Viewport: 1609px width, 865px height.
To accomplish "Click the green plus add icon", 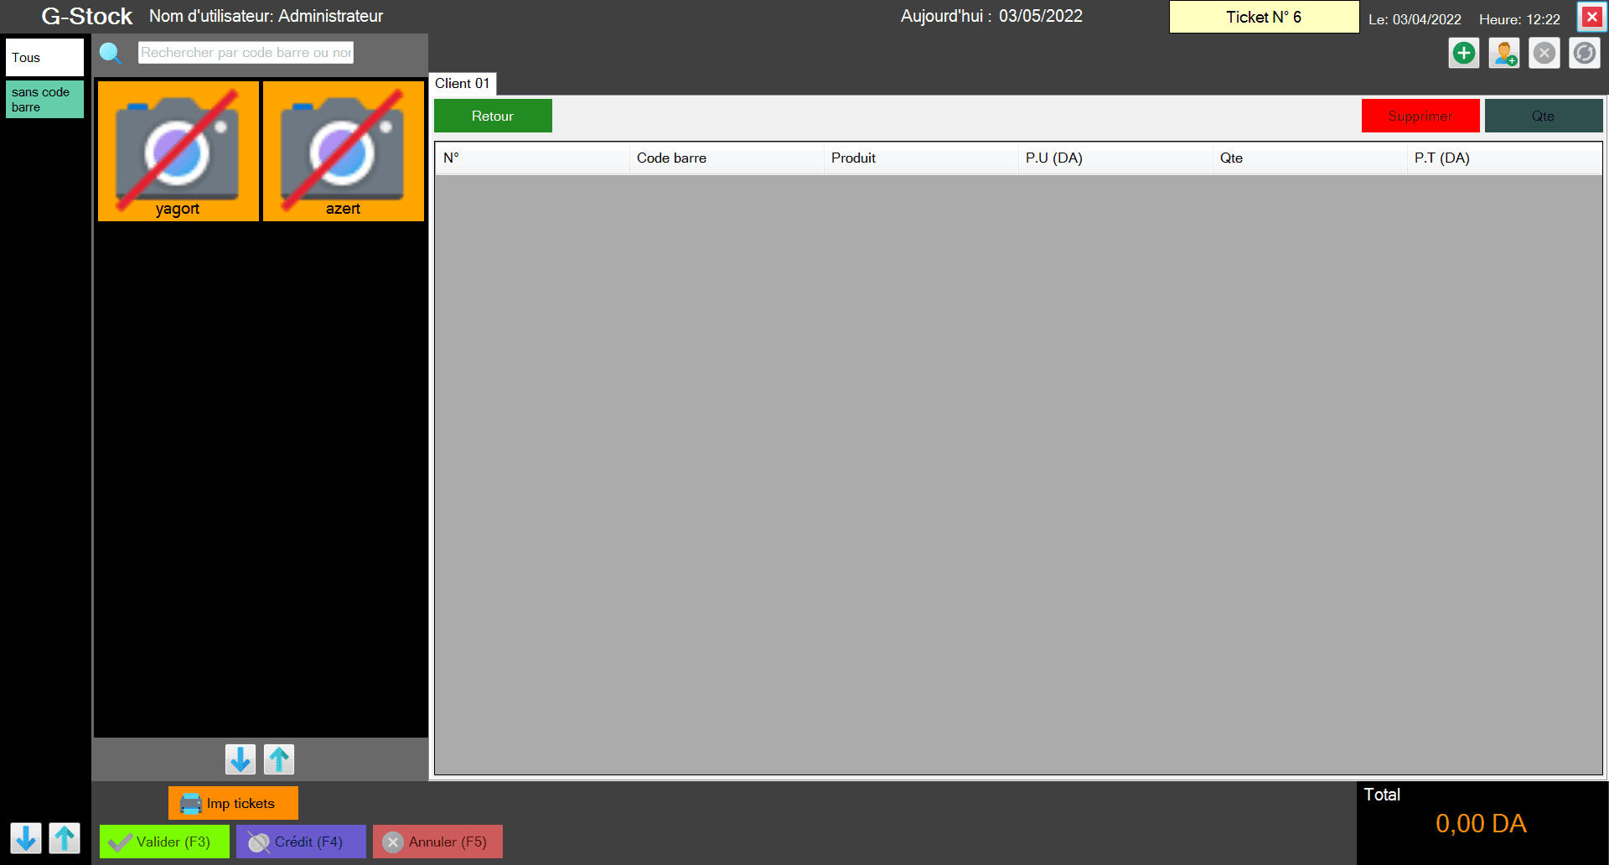I will point(1463,54).
